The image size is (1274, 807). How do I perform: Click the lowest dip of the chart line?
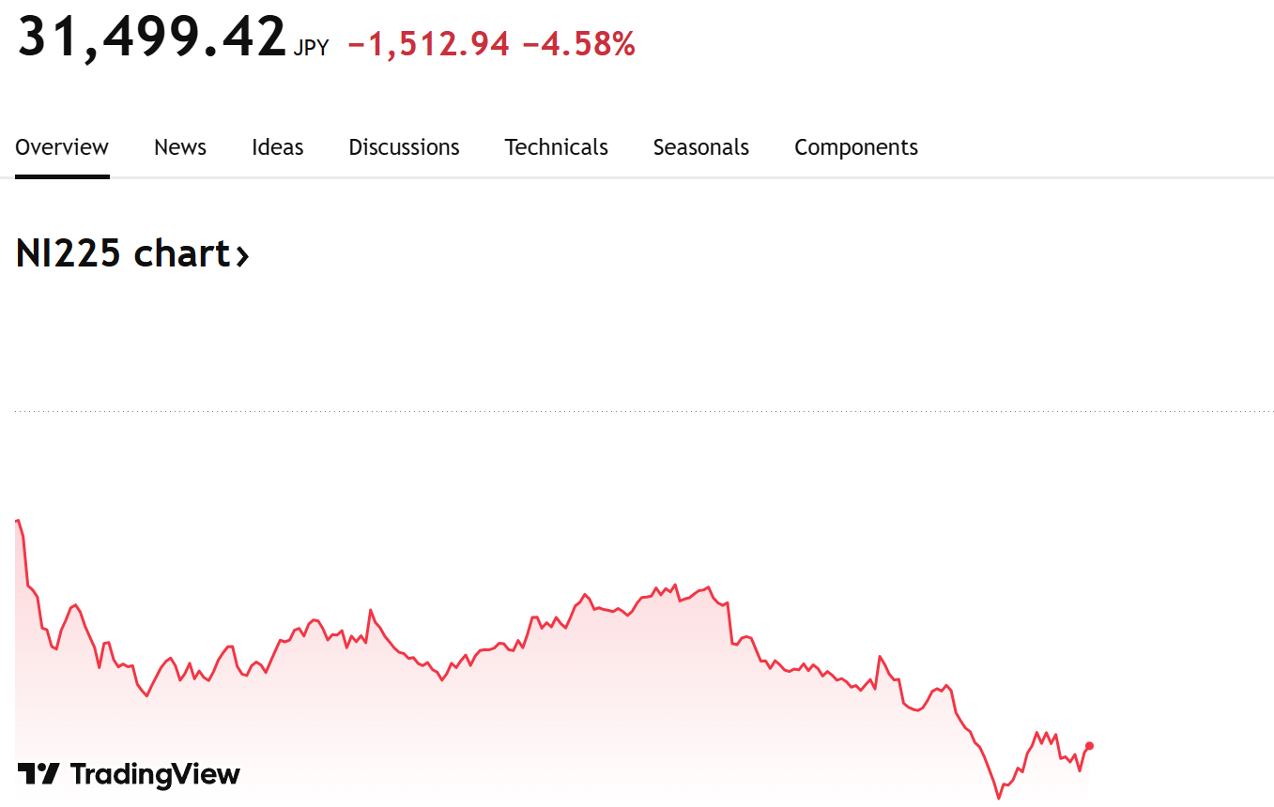click(x=999, y=797)
